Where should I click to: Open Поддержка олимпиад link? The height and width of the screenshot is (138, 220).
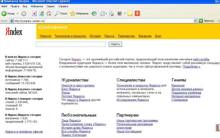[x=186, y=93]
